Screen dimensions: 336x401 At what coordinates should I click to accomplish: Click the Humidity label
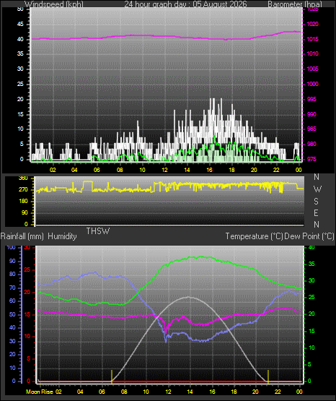point(62,236)
